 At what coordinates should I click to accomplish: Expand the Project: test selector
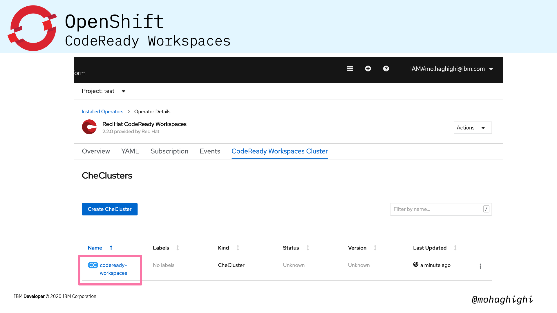[104, 91]
